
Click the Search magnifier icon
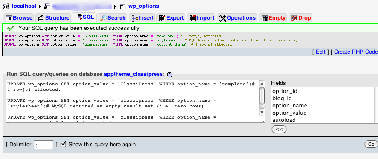[x=104, y=18]
